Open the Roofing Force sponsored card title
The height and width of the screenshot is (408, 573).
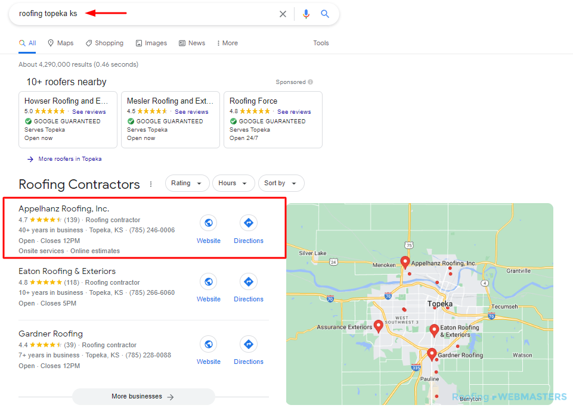pos(253,101)
